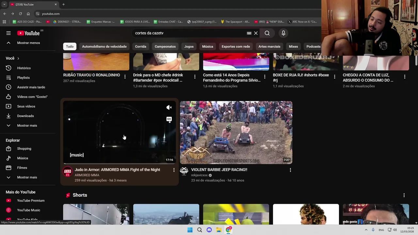Open options menu for VIOLENT BARBIE JEEP RACING

290,170
